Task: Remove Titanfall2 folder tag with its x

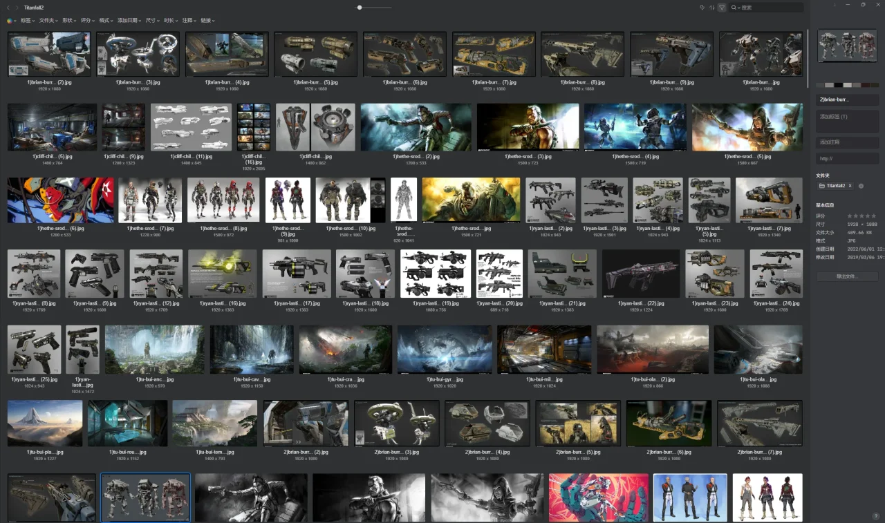Action: click(850, 186)
